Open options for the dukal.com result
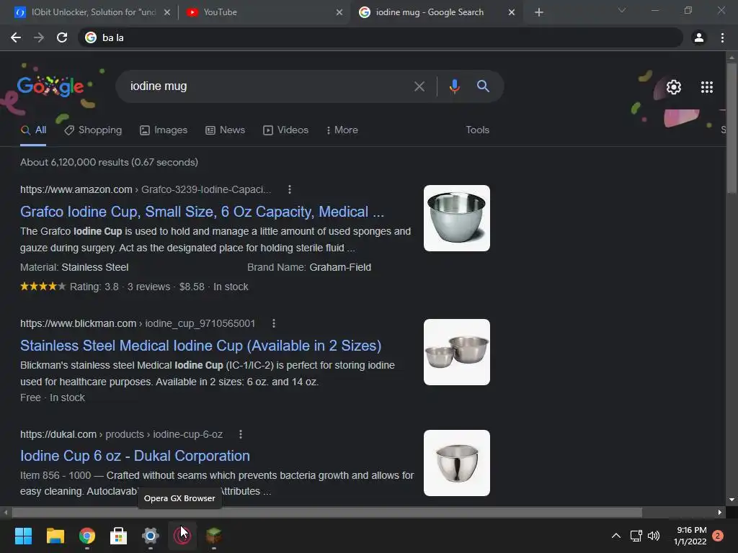 (241, 434)
